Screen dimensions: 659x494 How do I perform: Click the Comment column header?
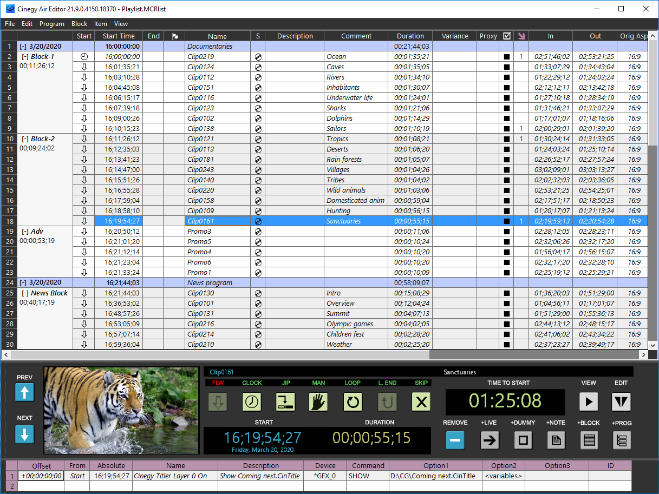click(356, 36)
